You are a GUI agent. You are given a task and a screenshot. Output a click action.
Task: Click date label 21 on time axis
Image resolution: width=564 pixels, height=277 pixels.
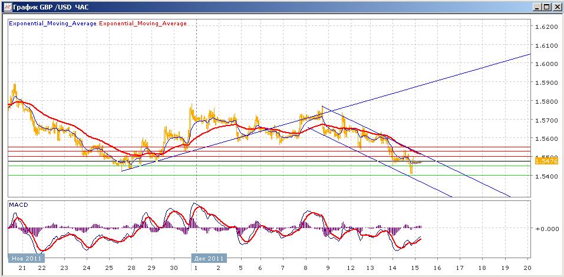tap(22, 268)
